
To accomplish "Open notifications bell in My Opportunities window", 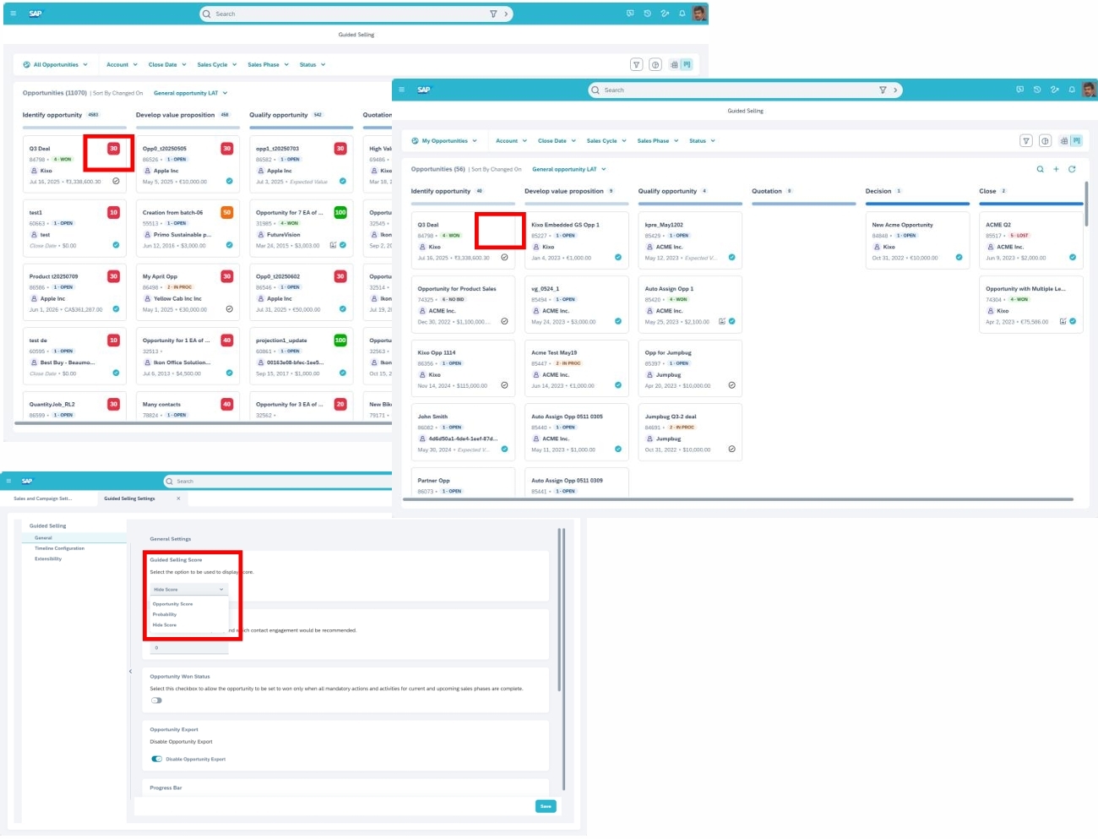I will click(x=1072, y=90).
